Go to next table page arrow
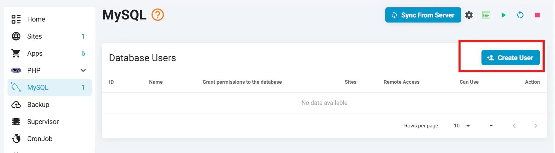 pyautogui.click(x=535, y=126)
